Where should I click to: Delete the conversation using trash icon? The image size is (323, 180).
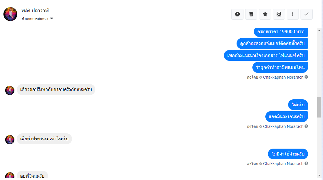click(x=251, y=14)
